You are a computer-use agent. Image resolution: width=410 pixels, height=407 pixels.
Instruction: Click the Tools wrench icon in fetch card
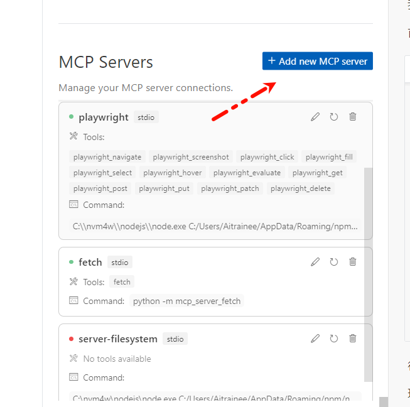click(x=73, y=281)
